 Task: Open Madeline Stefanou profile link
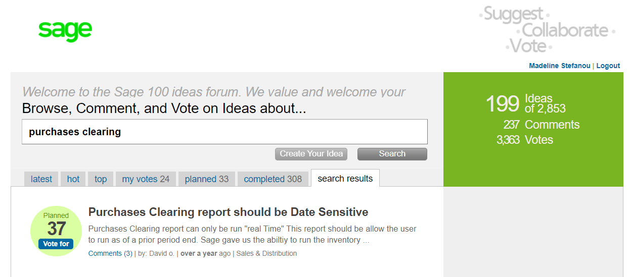559,66
